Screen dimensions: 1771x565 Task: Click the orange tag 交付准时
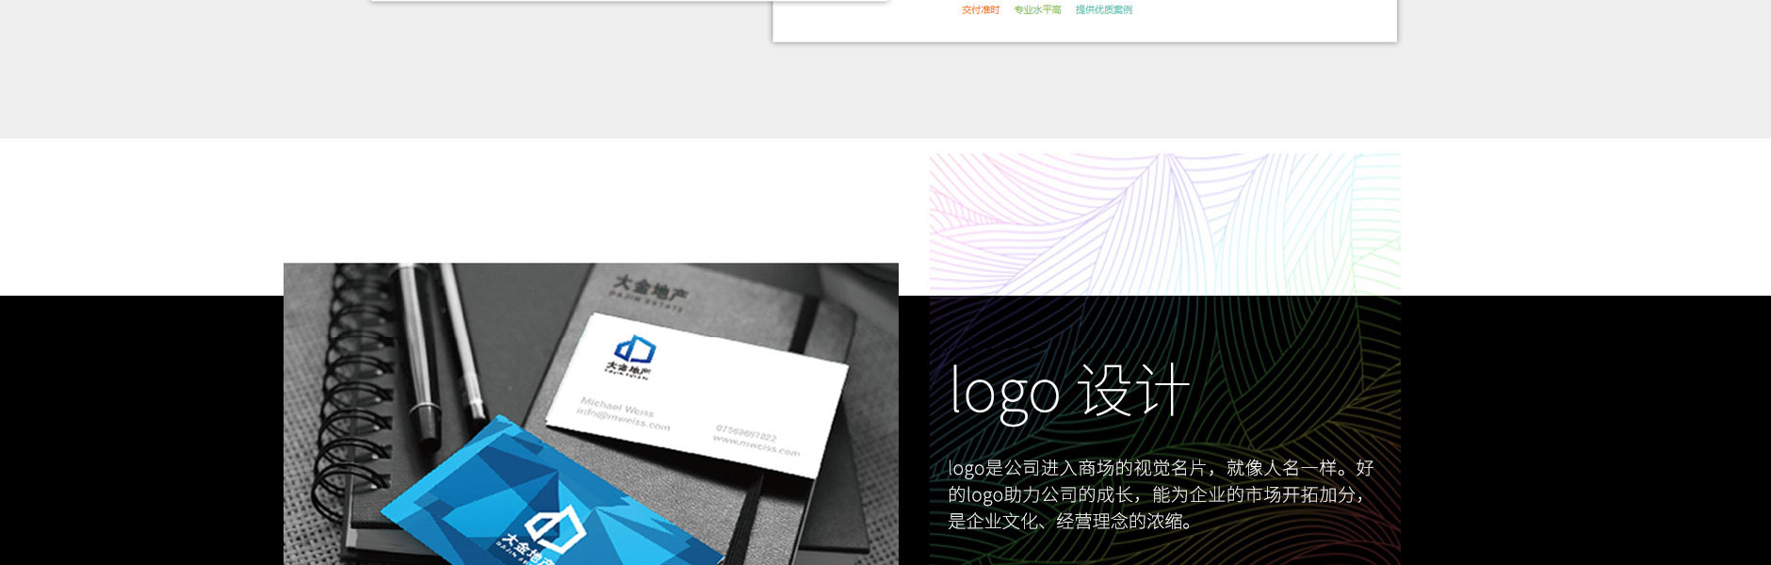[980, 10]
